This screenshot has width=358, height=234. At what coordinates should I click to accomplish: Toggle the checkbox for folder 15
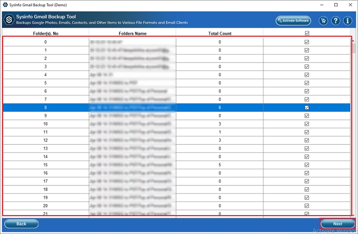[307, 165]
